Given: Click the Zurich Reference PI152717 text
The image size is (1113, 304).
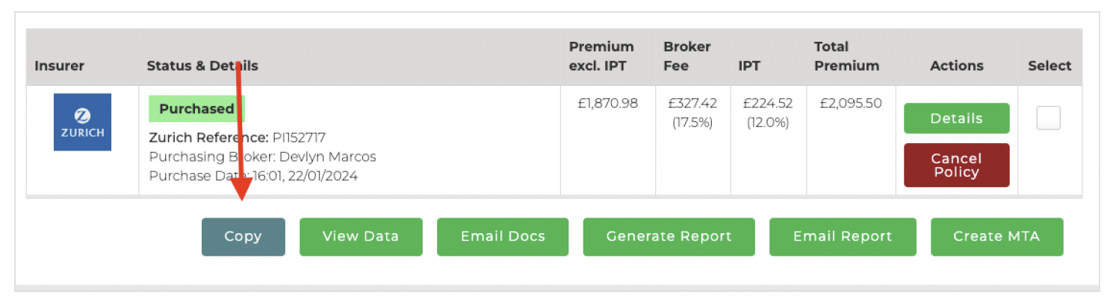Looking at the screenshot, I should click(238, 138).
